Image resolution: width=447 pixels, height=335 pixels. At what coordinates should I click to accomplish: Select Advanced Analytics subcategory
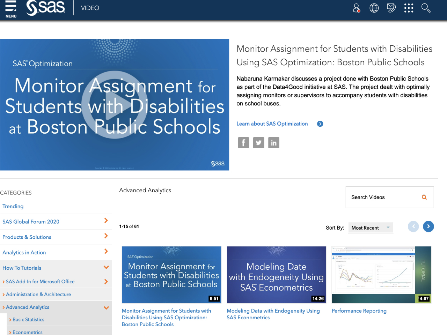tap(28, 307)
